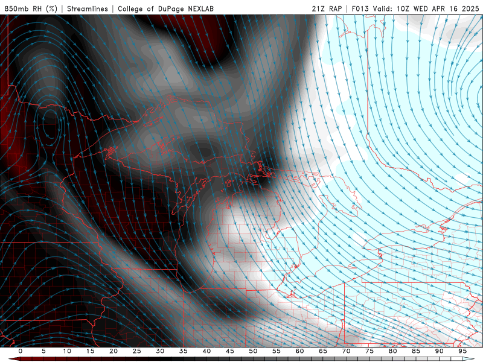This screenshot has height=362, width=483.
Task: Click the '45' colorbar label
Action: (x=230, y=351)
